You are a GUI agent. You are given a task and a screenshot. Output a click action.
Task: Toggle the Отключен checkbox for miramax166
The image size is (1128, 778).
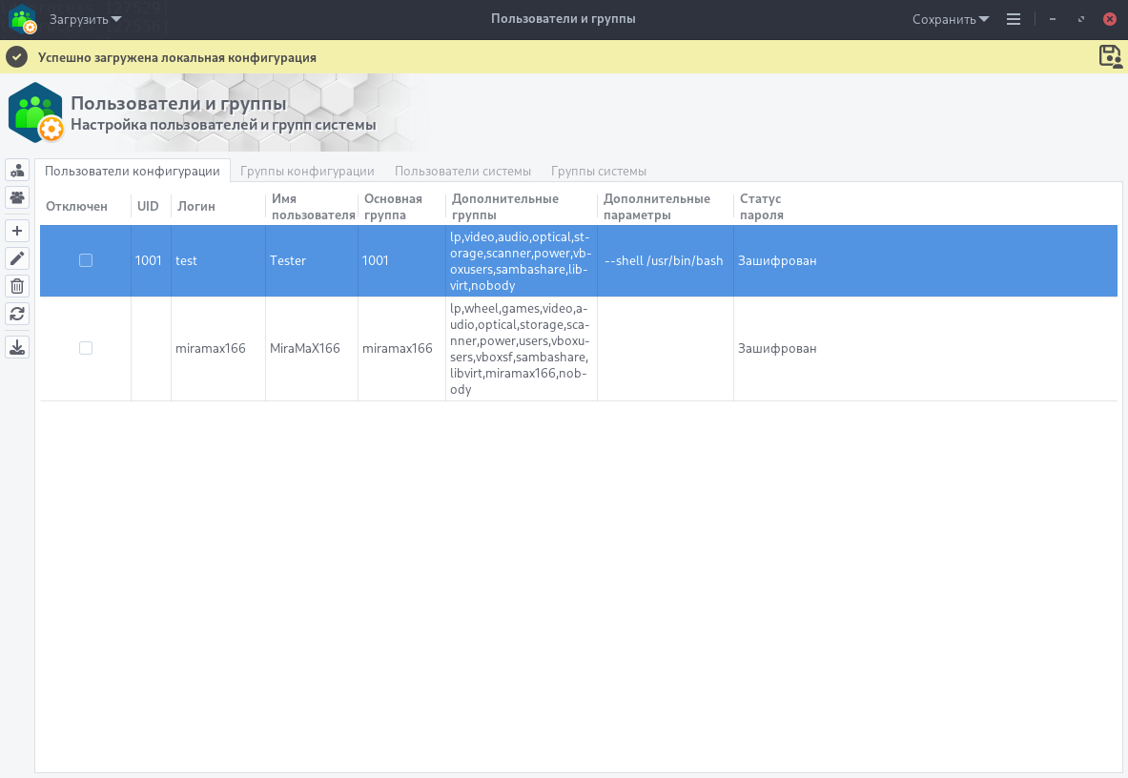[x=86, y=348]
